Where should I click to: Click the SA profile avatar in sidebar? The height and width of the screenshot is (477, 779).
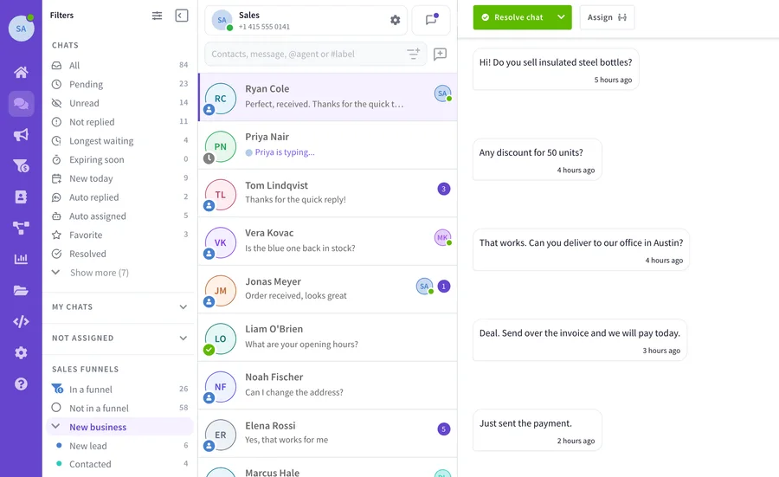(x=21, y=29)
